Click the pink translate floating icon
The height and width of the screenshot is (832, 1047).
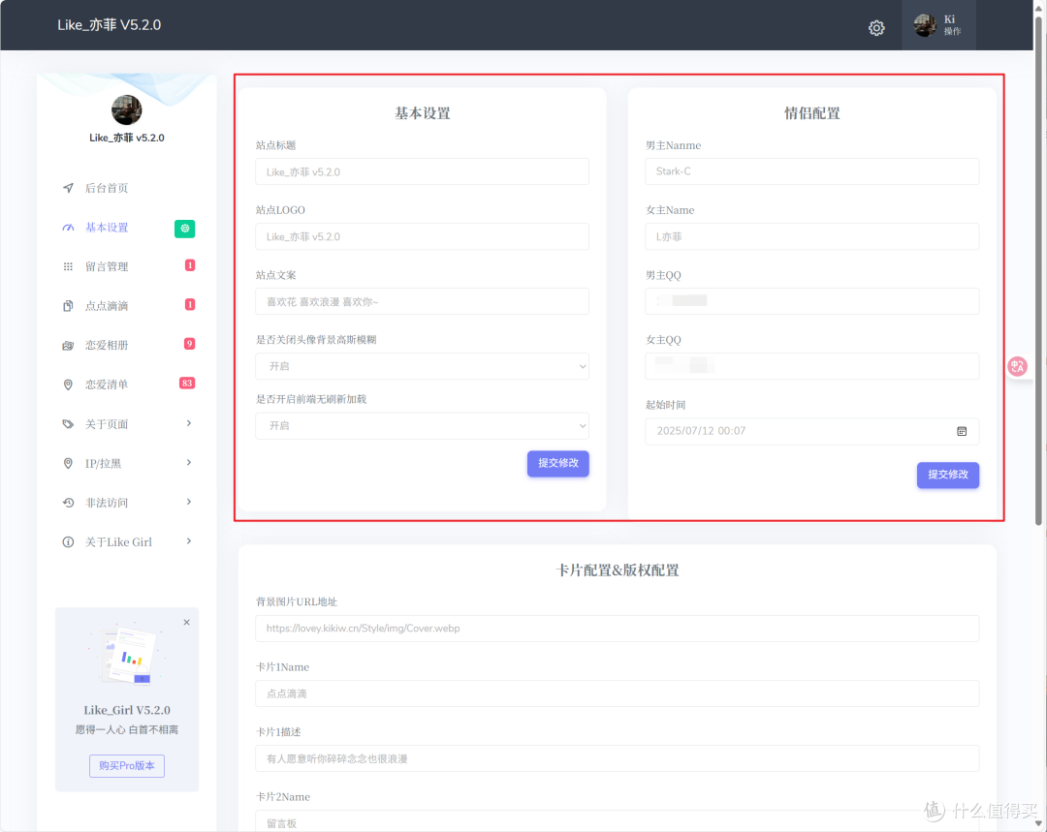[x=1018, y=366]
